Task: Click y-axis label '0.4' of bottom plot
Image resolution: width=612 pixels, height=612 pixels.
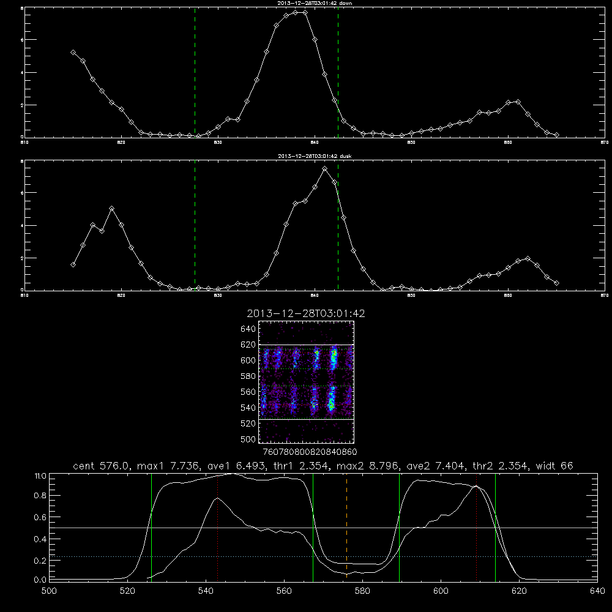Action: 40,539
